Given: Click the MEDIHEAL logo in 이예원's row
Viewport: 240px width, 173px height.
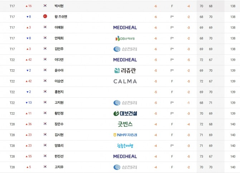Looking at the screenshot, I should coord(125,28).
